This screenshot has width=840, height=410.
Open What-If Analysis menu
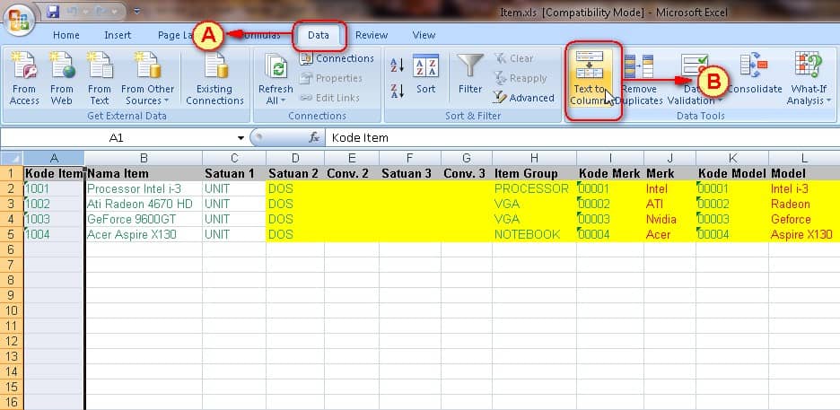click(x=809, y=78)
